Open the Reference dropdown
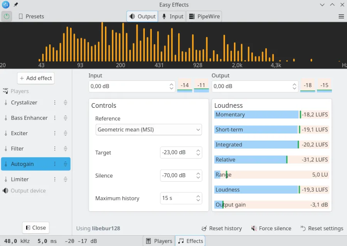The image size is (347, 246). pos(148,130)
